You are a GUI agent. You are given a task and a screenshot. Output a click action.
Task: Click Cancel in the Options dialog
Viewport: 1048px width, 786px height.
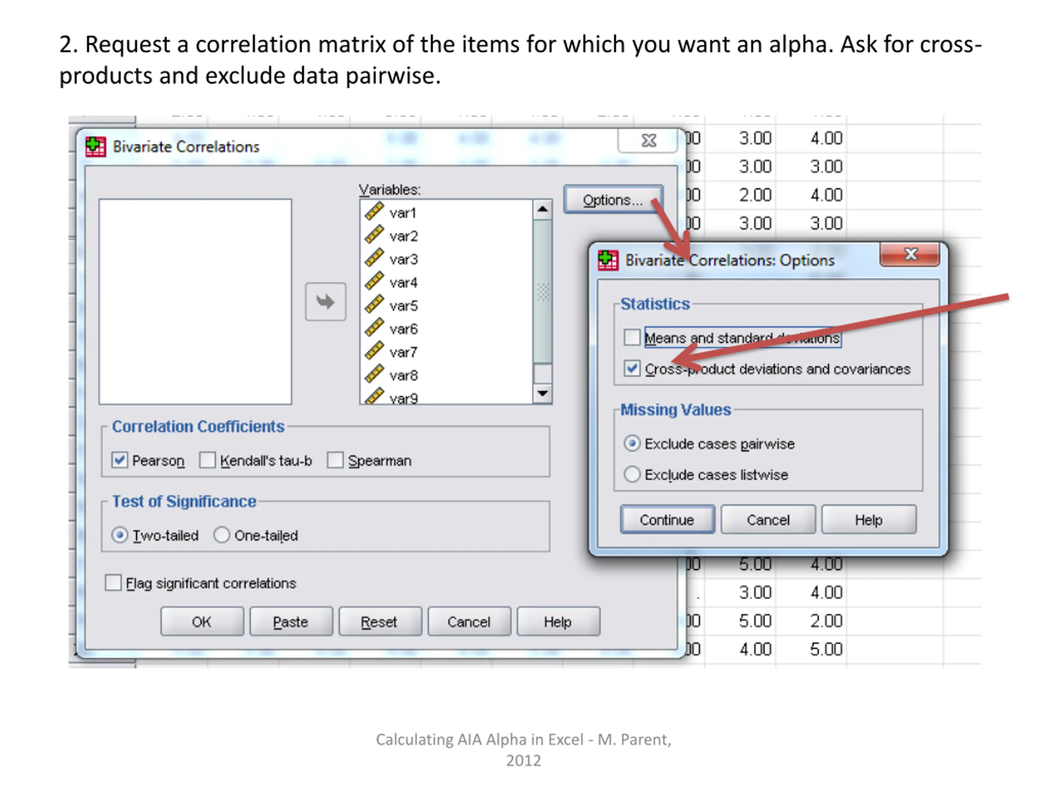pos(768,520)
